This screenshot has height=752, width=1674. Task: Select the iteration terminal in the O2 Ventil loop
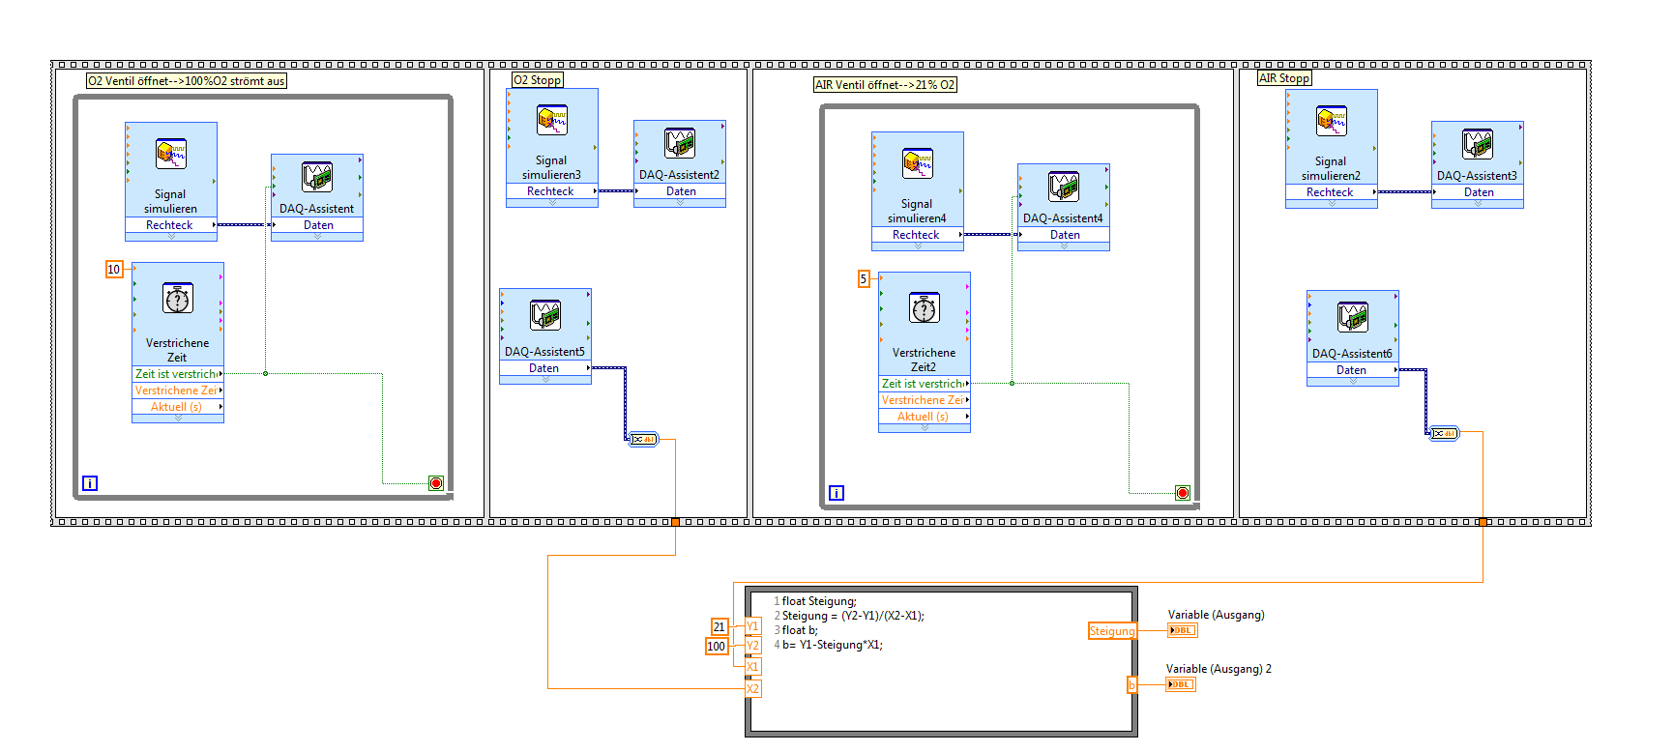click(x=90, y=483)
